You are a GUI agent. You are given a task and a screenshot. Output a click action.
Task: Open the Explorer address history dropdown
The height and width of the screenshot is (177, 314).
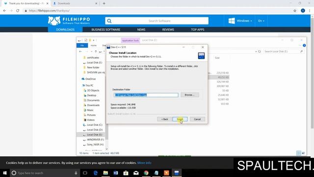(256, 52)
